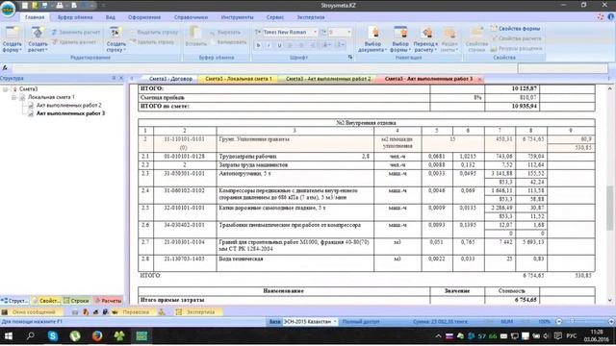Open the Times New Roman font dropdown
The image size is (616, 346).
click(x=315, y=32)
